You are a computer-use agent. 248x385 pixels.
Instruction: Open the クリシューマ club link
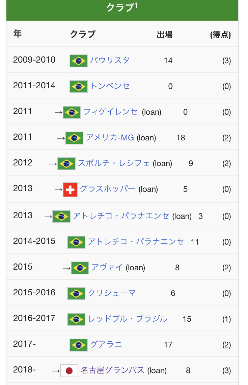click(112, 293)
